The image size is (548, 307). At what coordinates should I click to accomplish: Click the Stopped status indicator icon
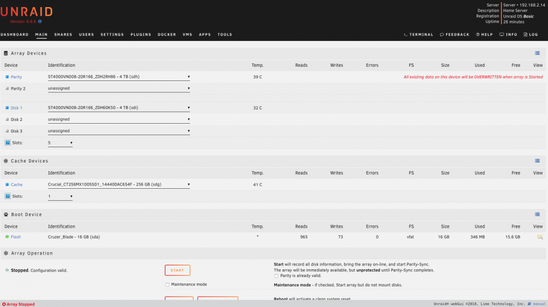[7, 270]
